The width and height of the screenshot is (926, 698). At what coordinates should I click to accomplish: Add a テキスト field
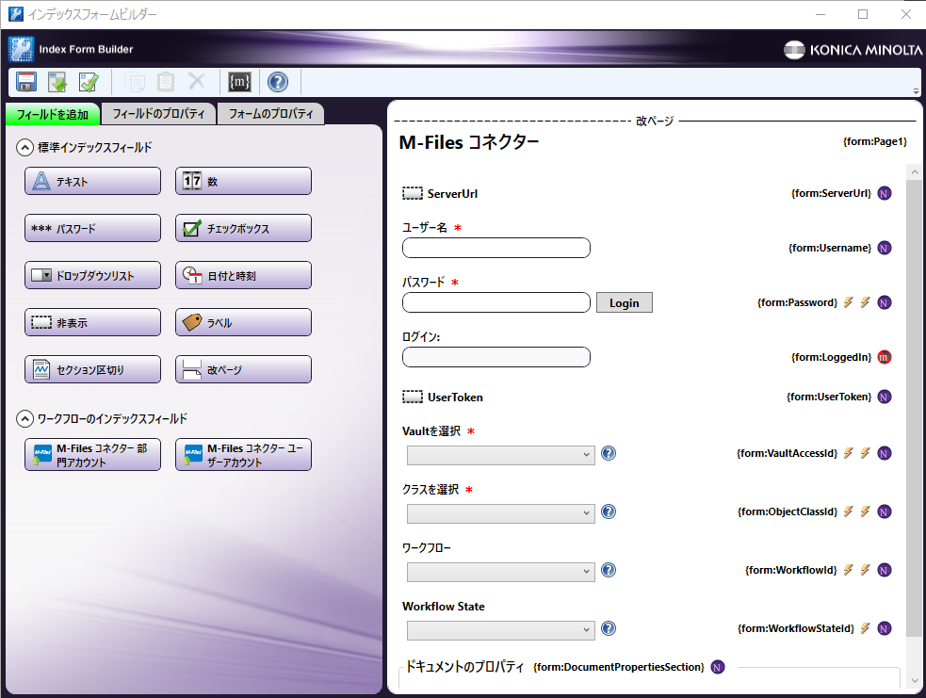(x=92, y=181)
